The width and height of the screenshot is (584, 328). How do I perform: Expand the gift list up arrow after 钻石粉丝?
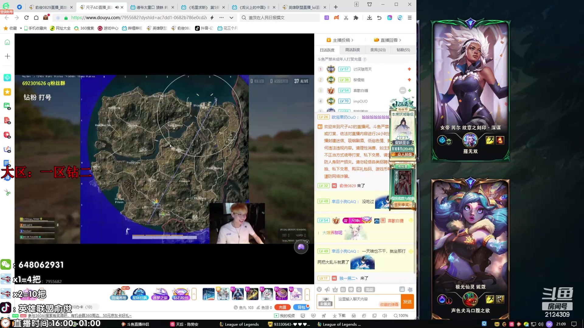coord(194,294)
